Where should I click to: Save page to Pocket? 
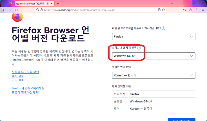tap(185, 10)
